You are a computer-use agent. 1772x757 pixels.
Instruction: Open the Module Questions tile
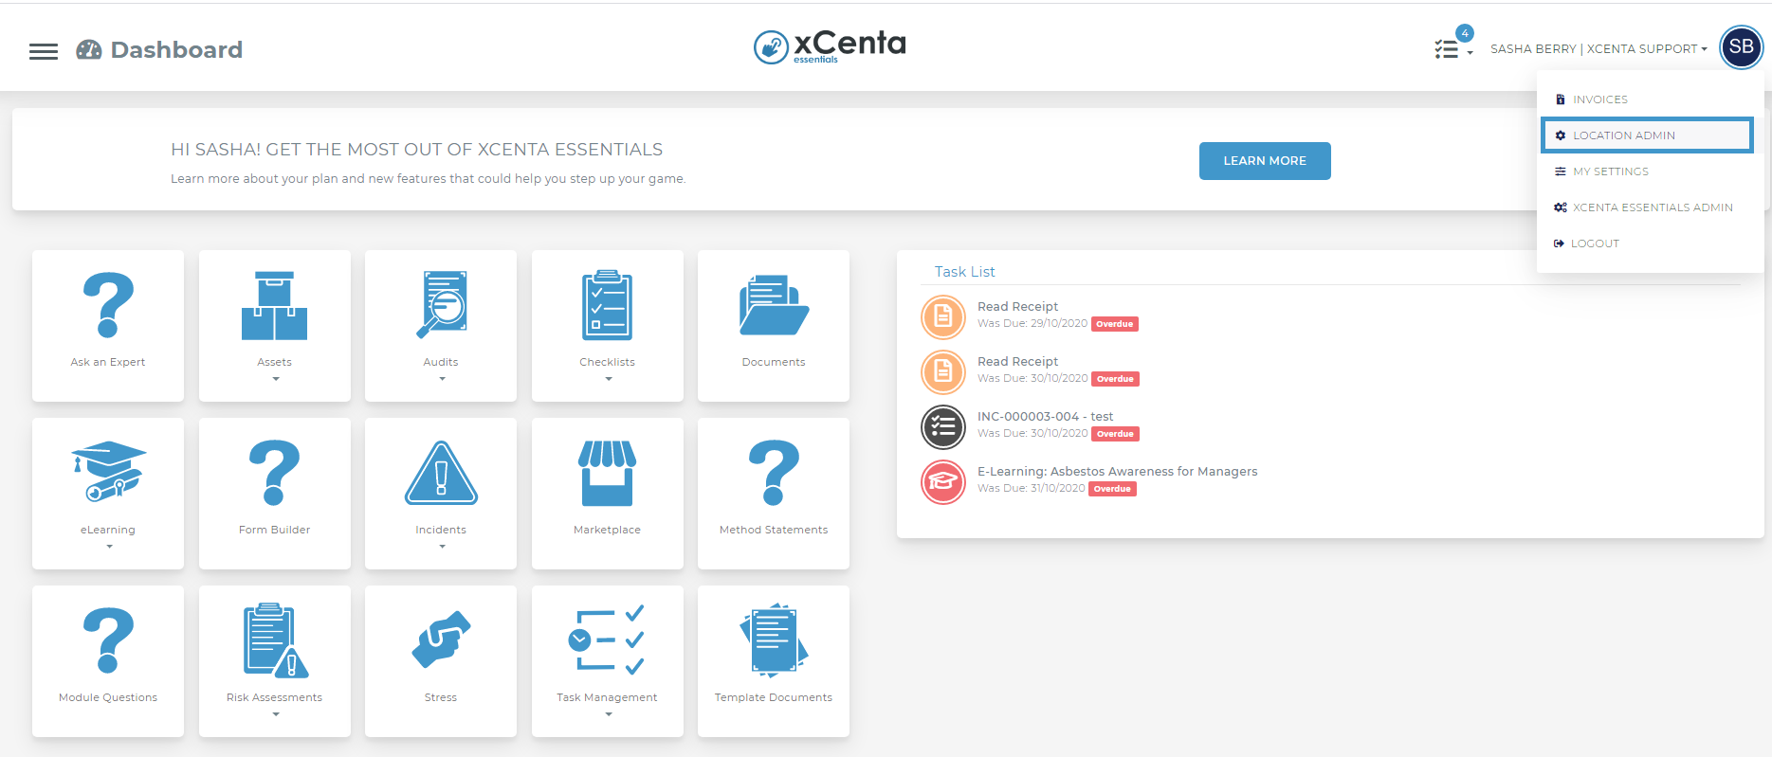(108, 661)
